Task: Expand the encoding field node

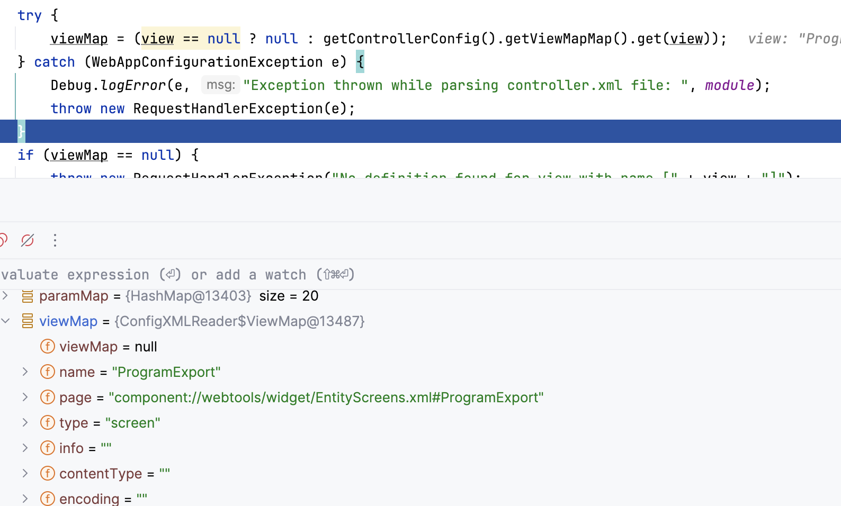Action: pos(25,499)
